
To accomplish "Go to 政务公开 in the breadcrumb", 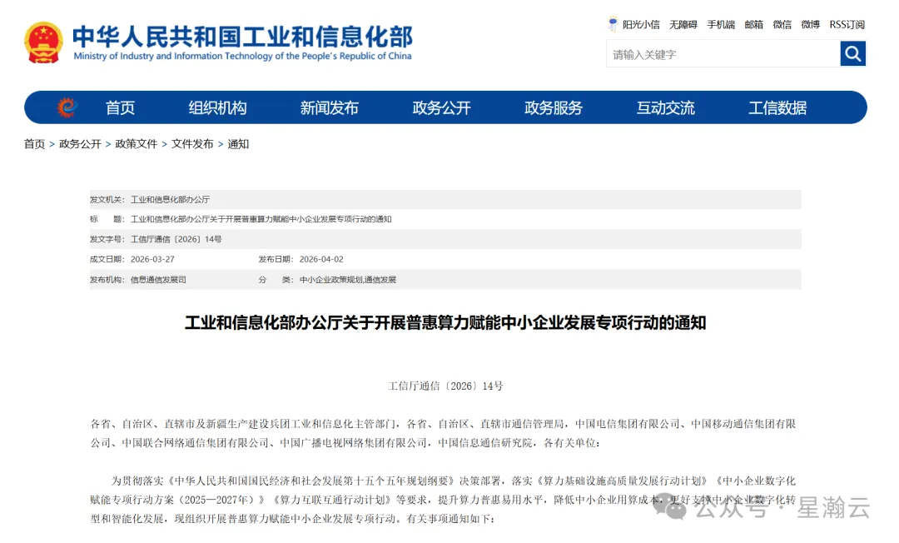I will pyautogui.click(x=80, y=144).
